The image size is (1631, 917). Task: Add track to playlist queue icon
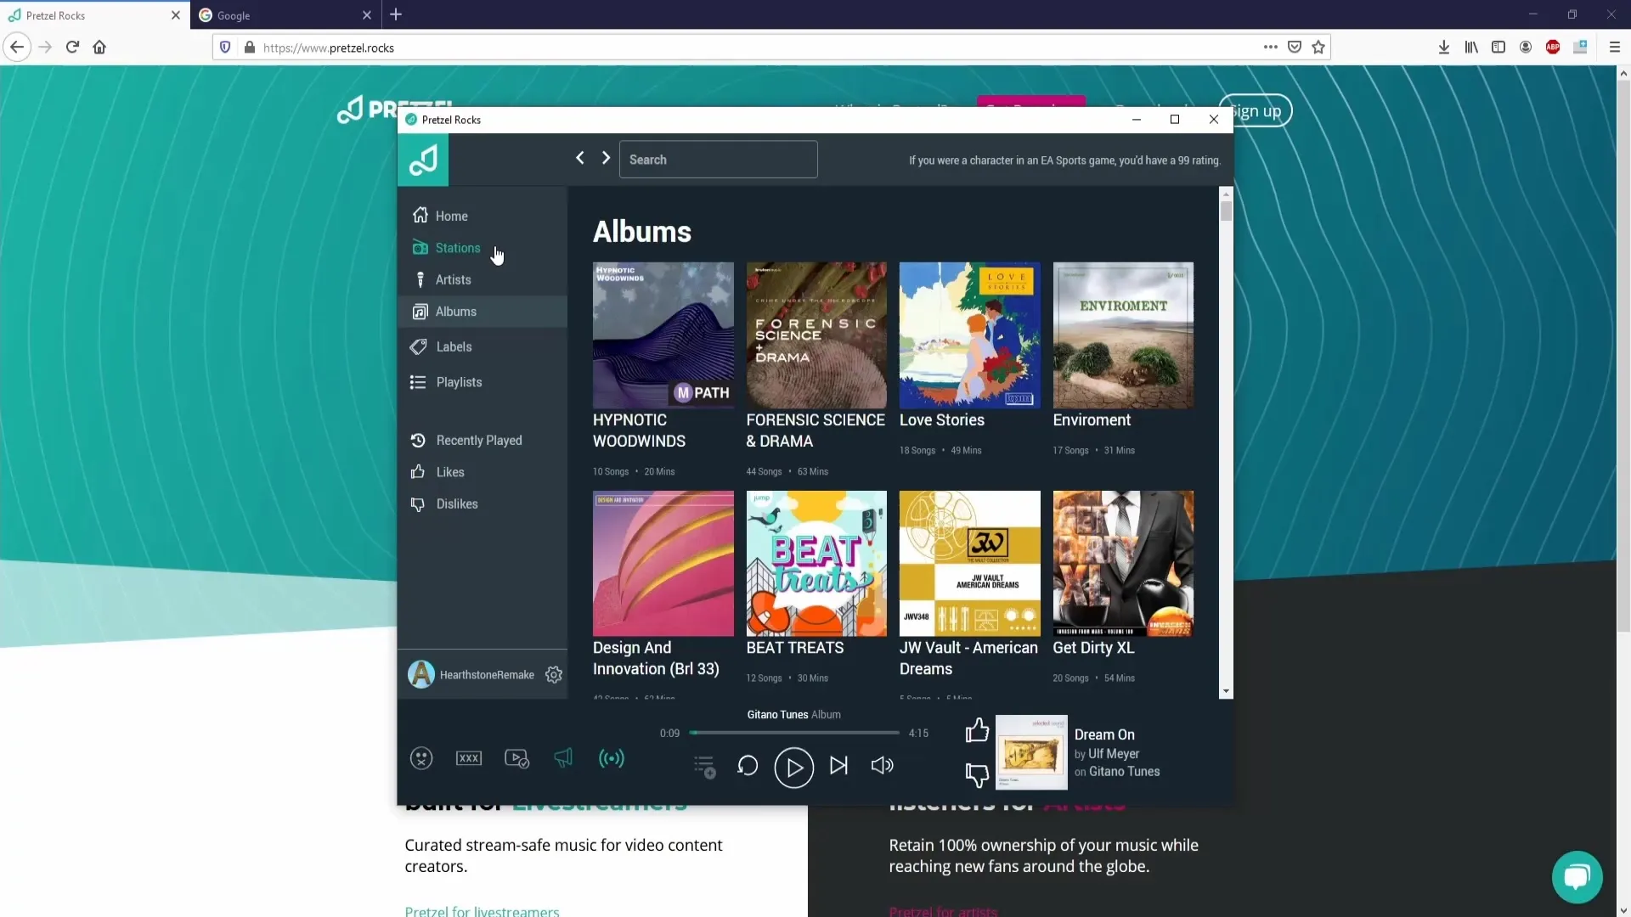coord(704,767)
